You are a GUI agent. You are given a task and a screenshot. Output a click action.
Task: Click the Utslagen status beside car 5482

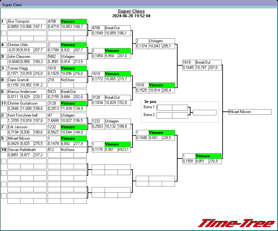[74, 57]
